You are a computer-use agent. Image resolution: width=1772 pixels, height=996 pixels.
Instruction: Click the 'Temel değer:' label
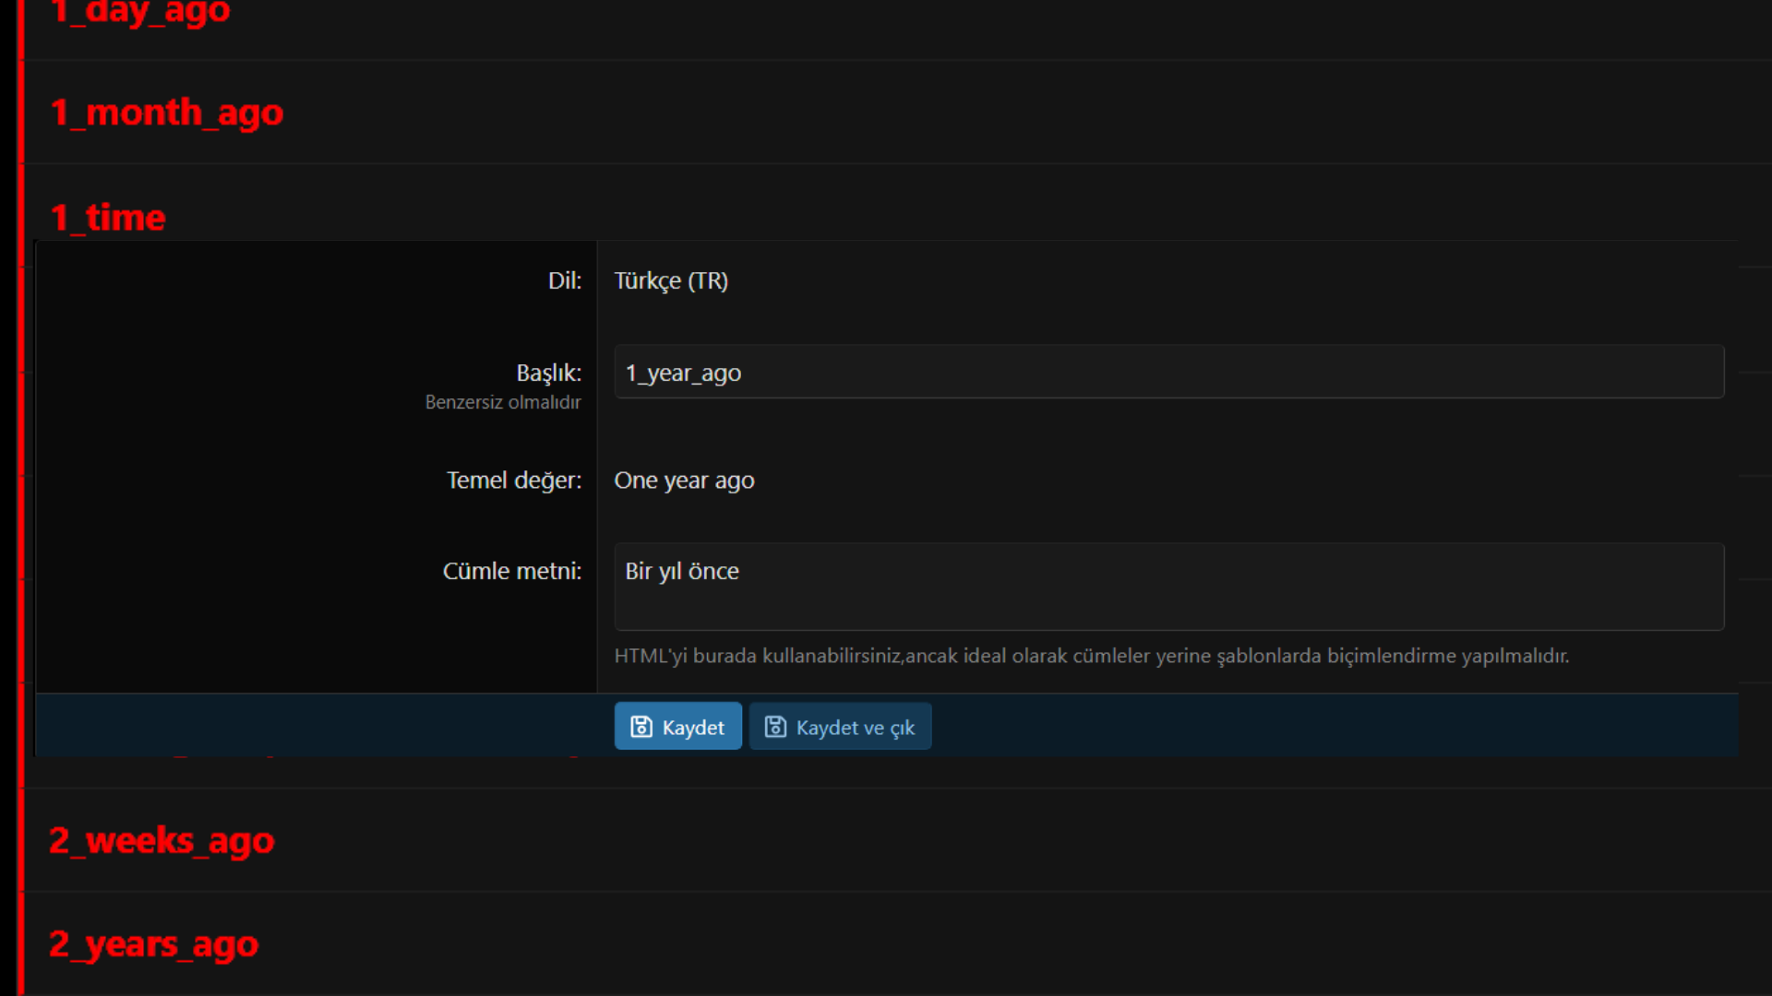click(x=514, y=480)
